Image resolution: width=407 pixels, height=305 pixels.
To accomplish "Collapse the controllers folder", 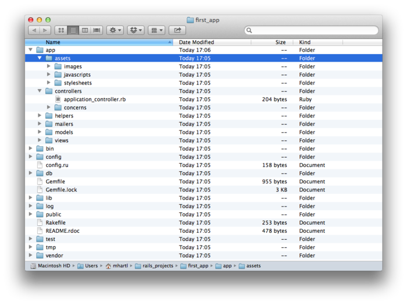I will click(x=40, y=91).
